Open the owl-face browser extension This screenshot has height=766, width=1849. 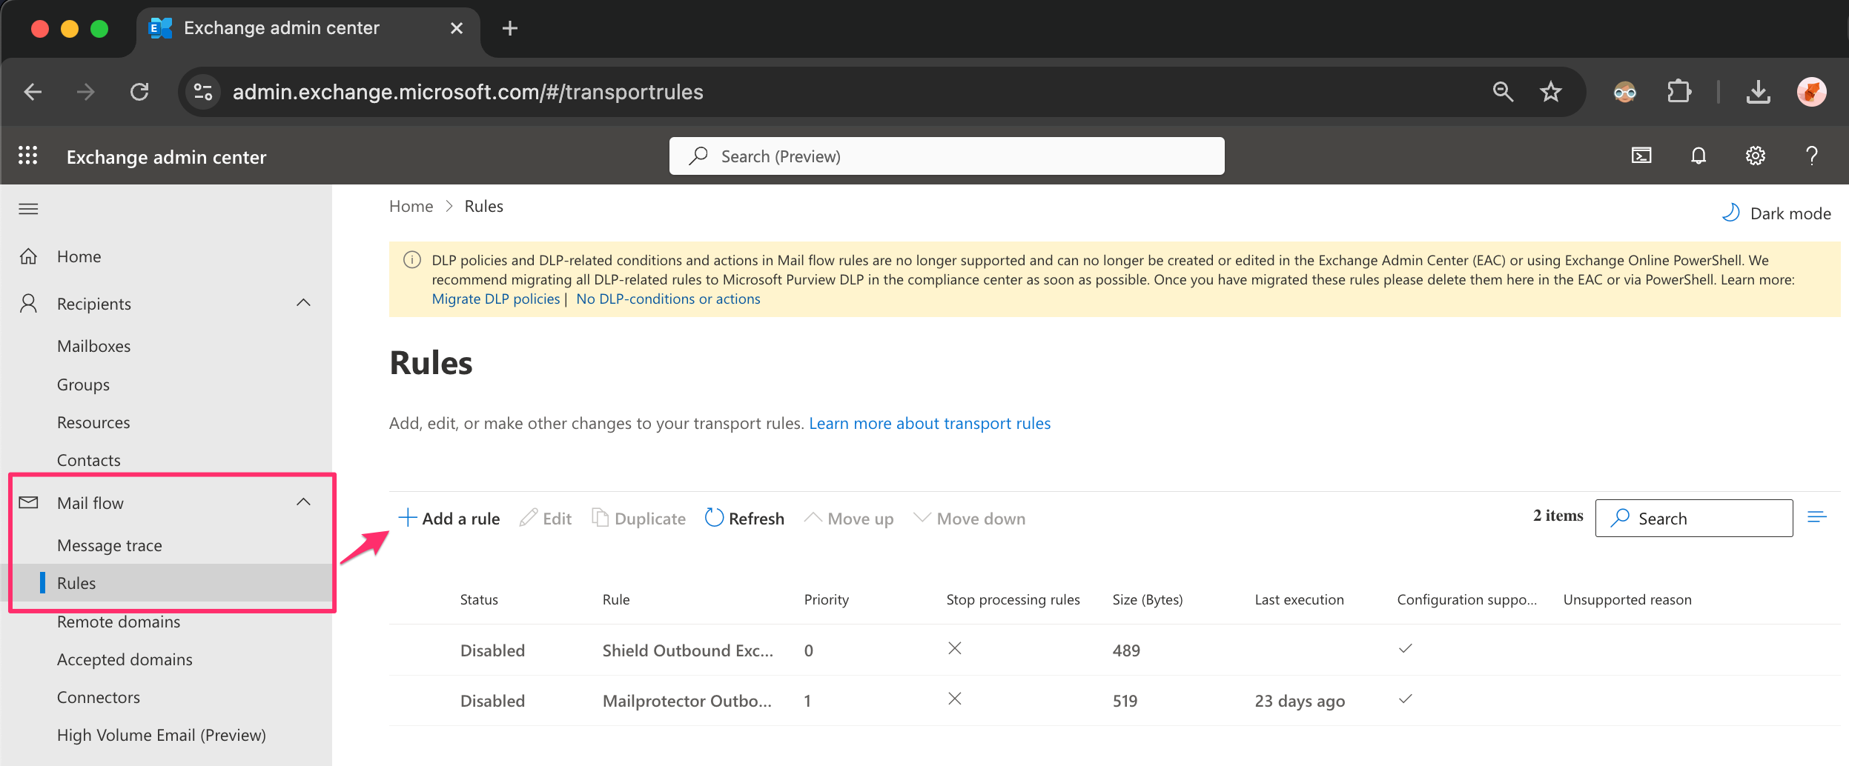1624,92
